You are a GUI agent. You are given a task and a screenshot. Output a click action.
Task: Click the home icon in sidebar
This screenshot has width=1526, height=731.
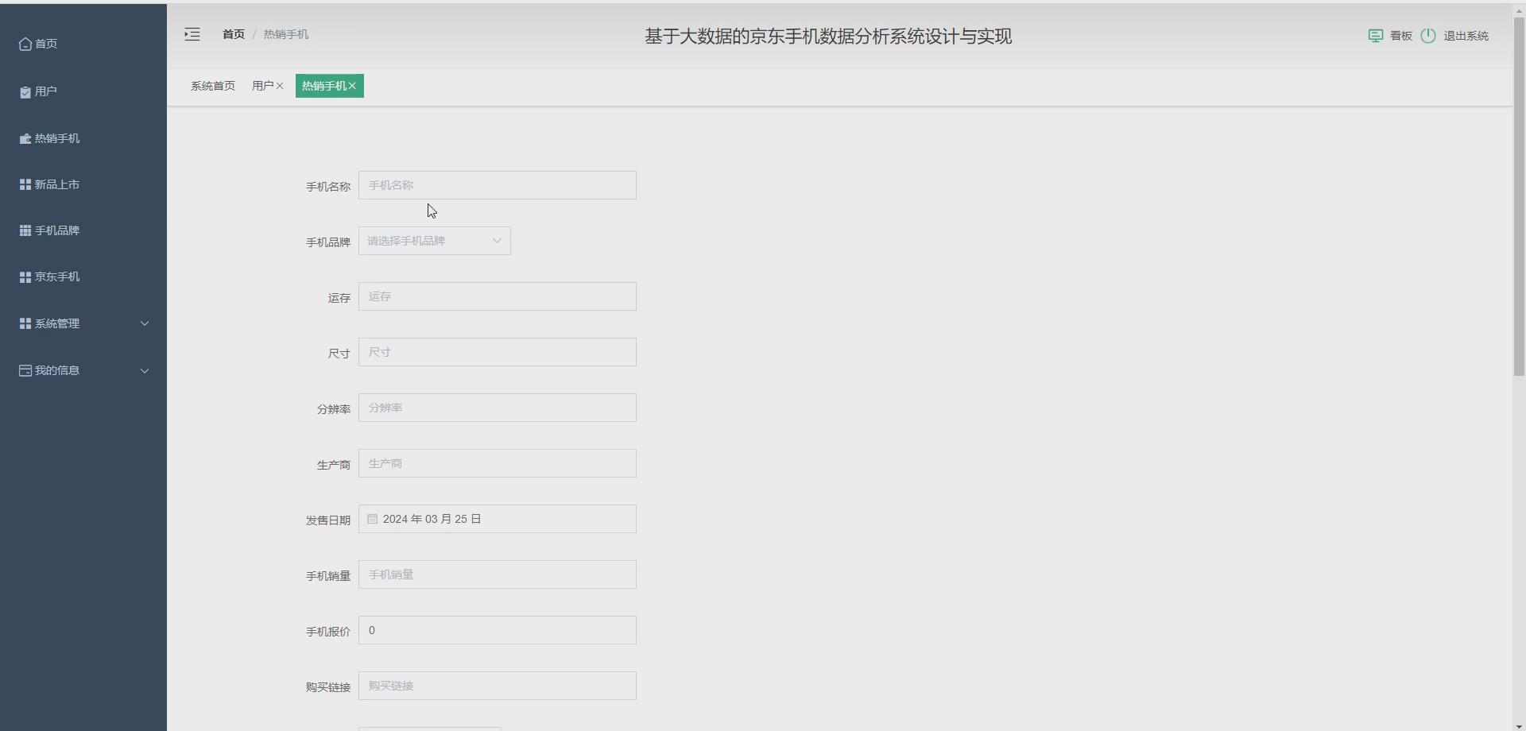tap(25, 44)
